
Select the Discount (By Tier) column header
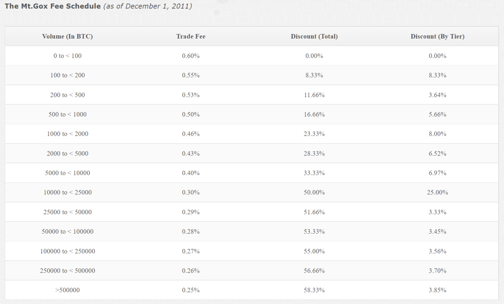click(437, 36)
